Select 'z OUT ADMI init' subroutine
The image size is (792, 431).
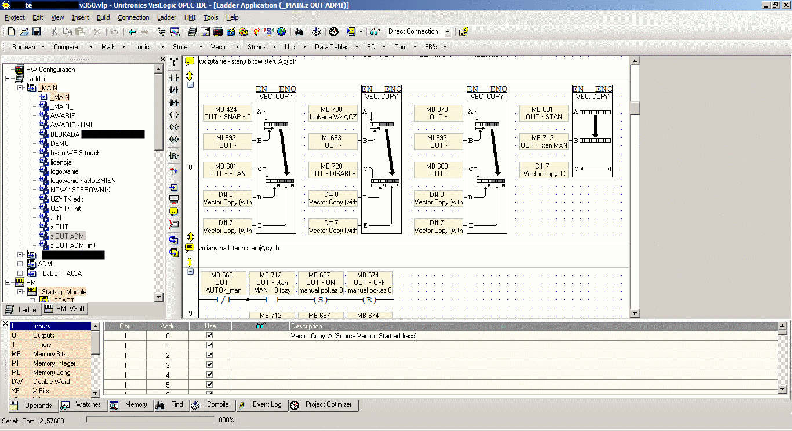point(72,246)
